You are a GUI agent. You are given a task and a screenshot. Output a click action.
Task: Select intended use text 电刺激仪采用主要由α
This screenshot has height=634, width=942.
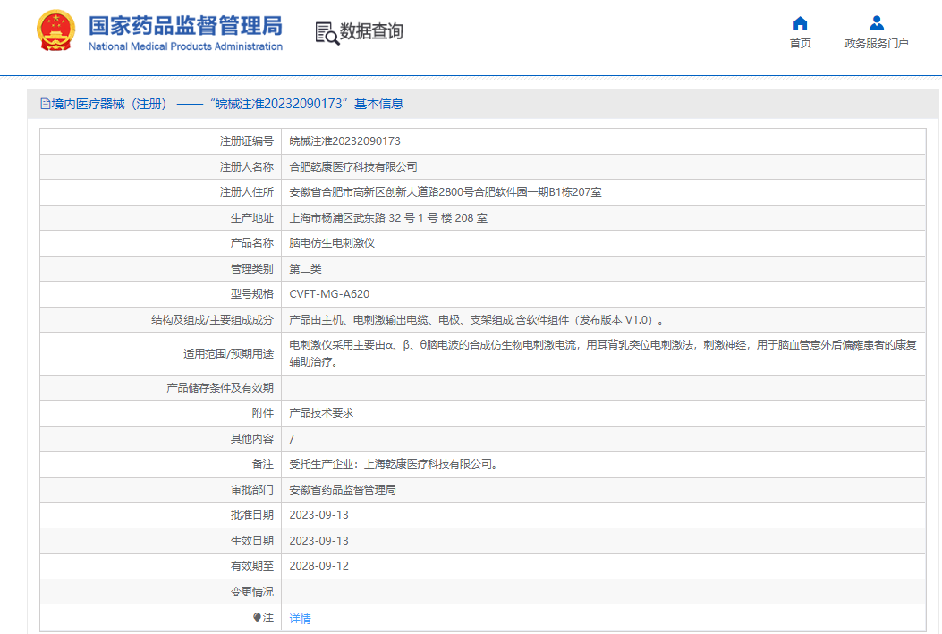[x=603, y=353]
